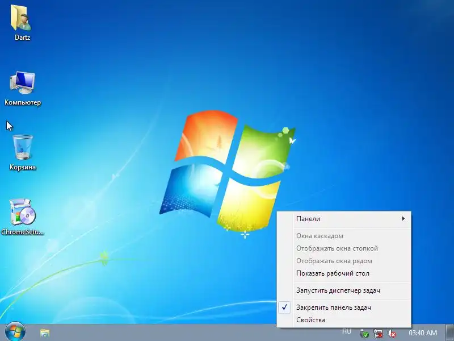The height and width of the screenshot is (341, 454).
Task: Click the safely remove hardware tray icon
Action: 364,334
